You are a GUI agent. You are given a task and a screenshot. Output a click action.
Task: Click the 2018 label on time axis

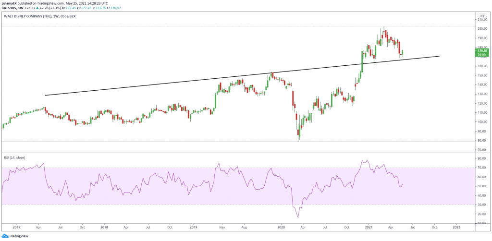tap(104, 226)
